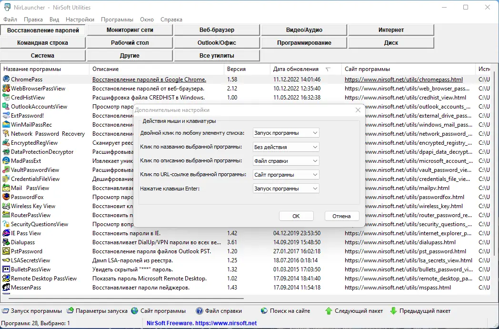
Task: Open dropdown for 'Клик по URL-ссылке'
Action: pyautogui.click(x=286, y=175)
